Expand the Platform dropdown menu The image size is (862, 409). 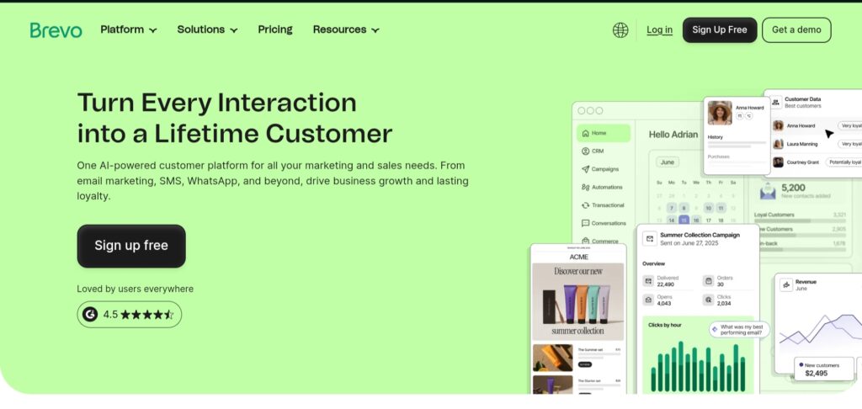[128, 29]
